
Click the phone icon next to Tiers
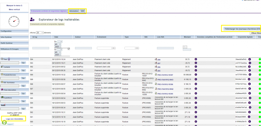click(x=9, y=59)
